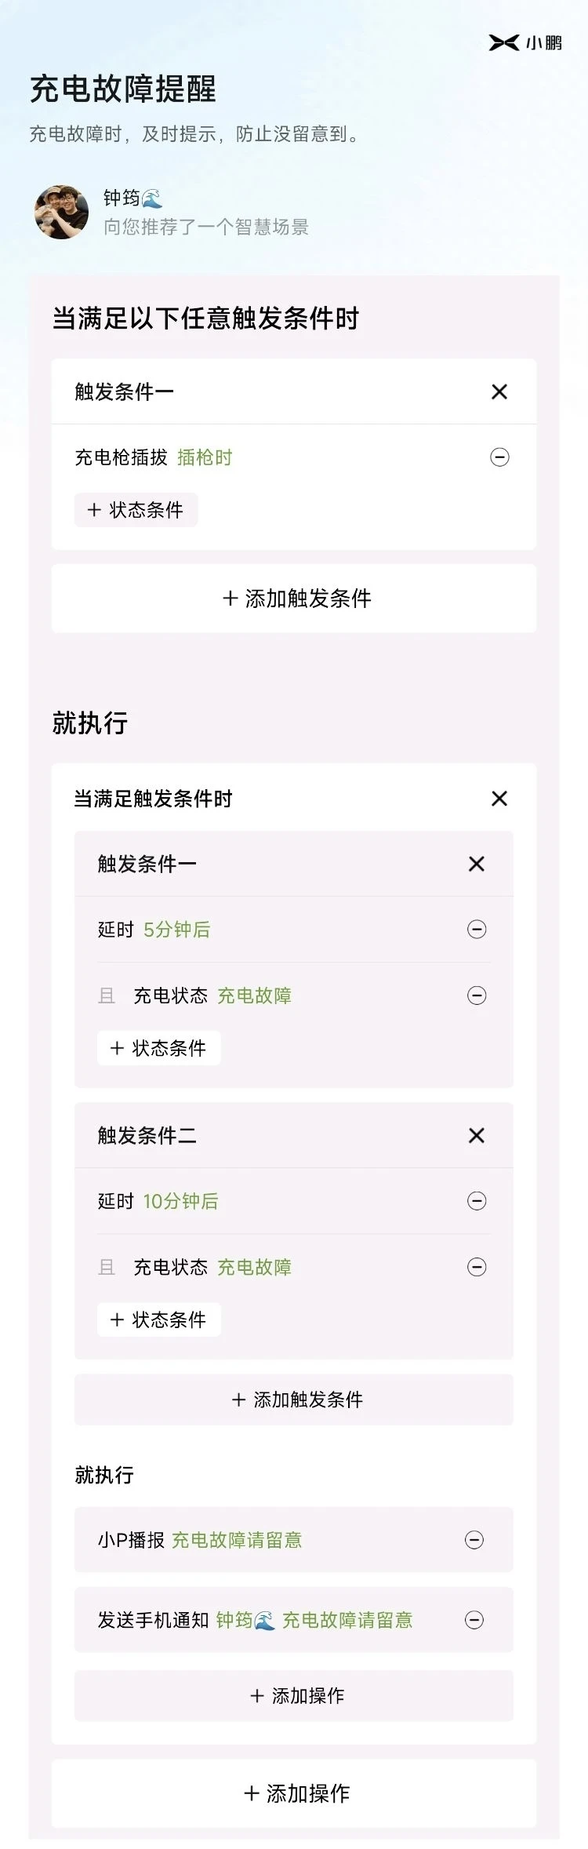Click the top-level 添加触发条件 button
The image size is (588, 1849).
click(294, 599)
